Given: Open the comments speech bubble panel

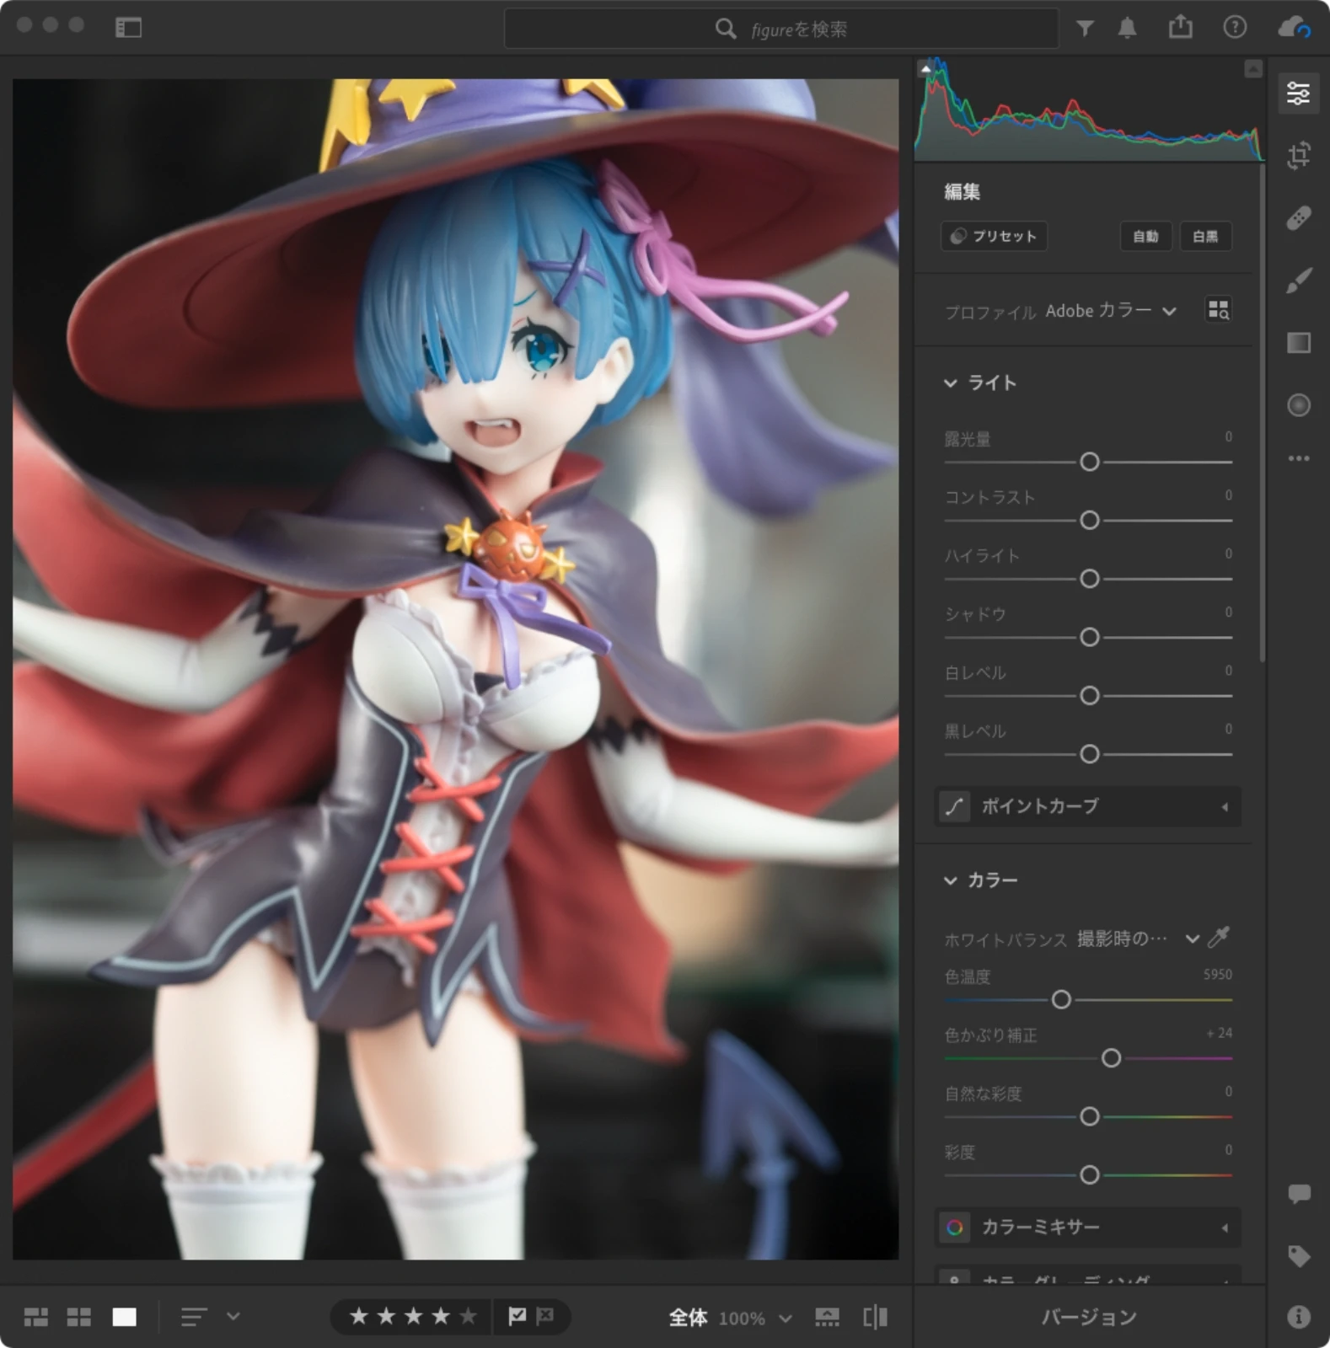Looking at the screenshot, I should (x=1299, y=1193).
